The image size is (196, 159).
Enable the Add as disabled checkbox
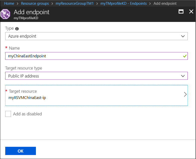coord(8,114)
